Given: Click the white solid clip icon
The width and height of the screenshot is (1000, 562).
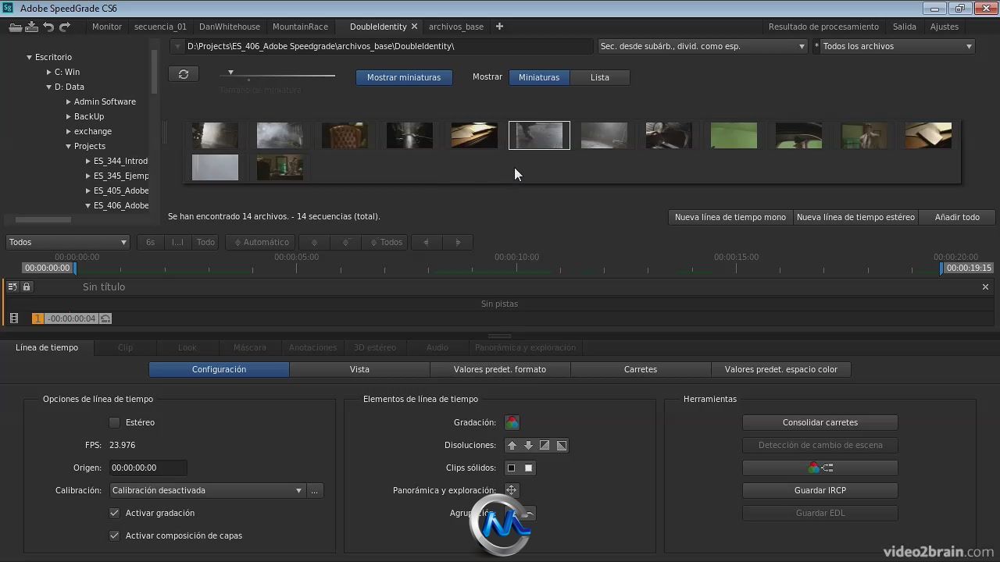Looking at the screenshot, I should (x=528, y=468).
